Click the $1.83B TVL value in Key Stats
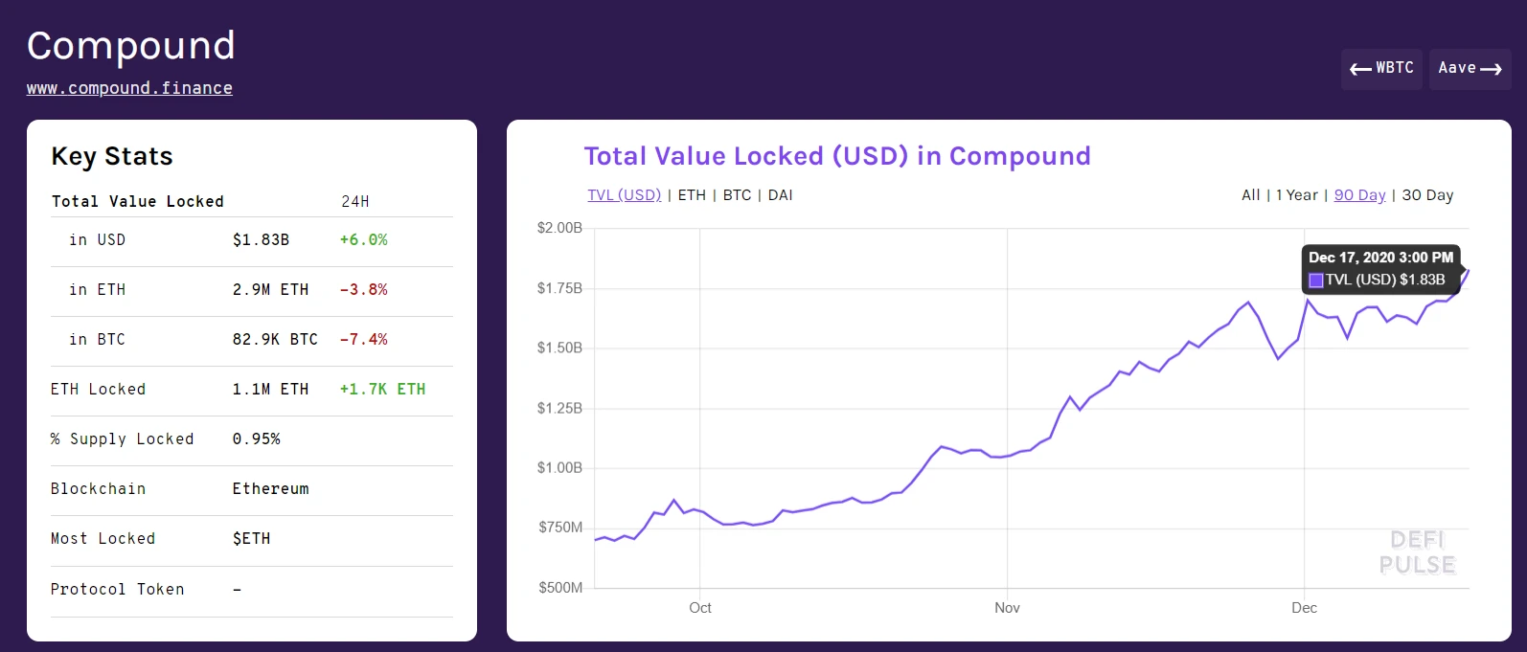The image size is (1527, 652). click(x=262, y=239)
